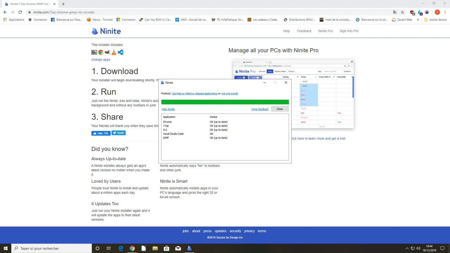This screenshot has width=450, height=253.
Task: Click the green installation progress bar
Action: click(x=225, y=102)
